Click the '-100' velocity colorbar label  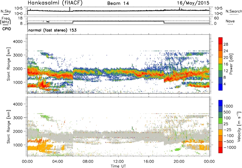(x=229, y=136)
